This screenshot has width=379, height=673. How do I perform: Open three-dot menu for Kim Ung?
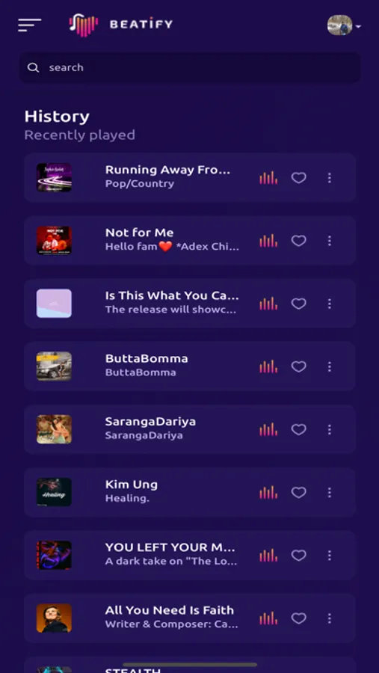pos(330,492)
